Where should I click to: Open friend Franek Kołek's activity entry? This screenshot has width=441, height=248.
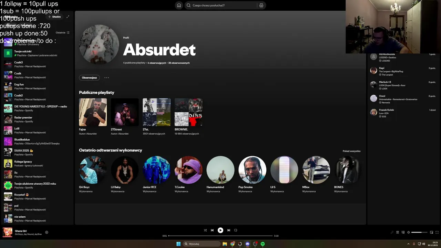(x=403, y=113)
